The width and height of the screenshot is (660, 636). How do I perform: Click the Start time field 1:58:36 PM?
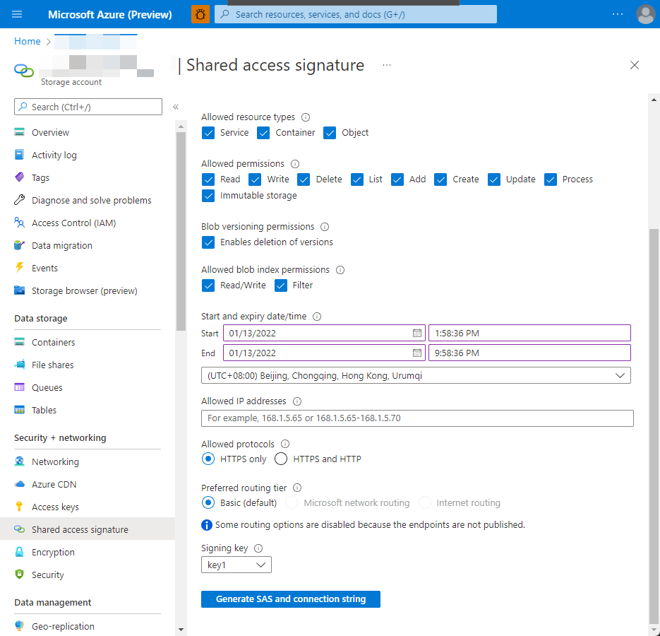tap(529, 333)
